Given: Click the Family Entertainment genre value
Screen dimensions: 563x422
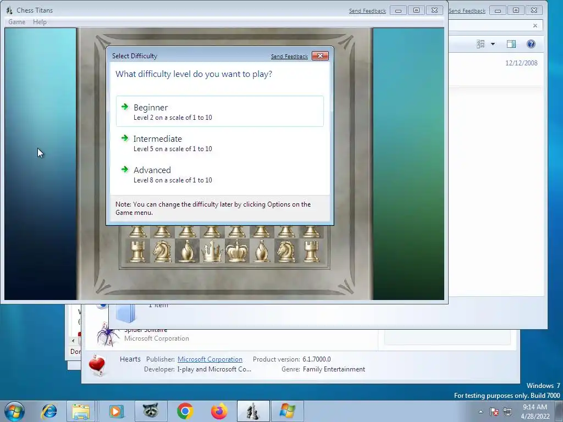Looking at the screenshot, I should click(334, 369).
